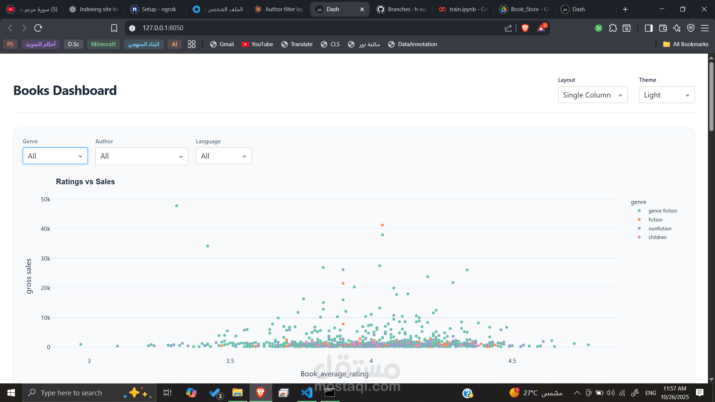Open the Leo AI sparkle icon
This screenshot has height=402, width=715.
click(677, 28)
